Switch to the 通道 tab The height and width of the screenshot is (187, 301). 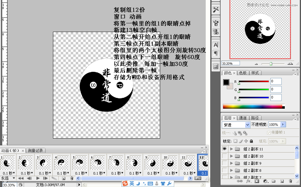(x=243, y=118)
